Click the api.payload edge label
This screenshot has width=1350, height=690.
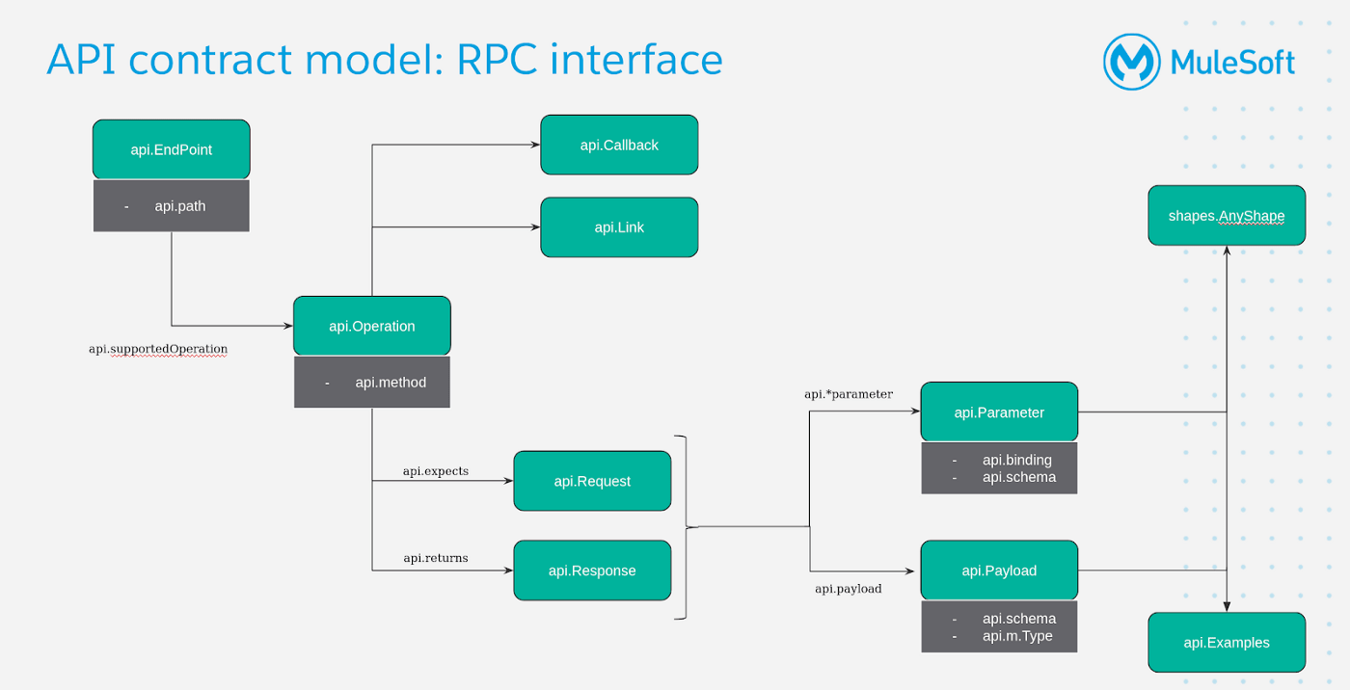[849, 587]
